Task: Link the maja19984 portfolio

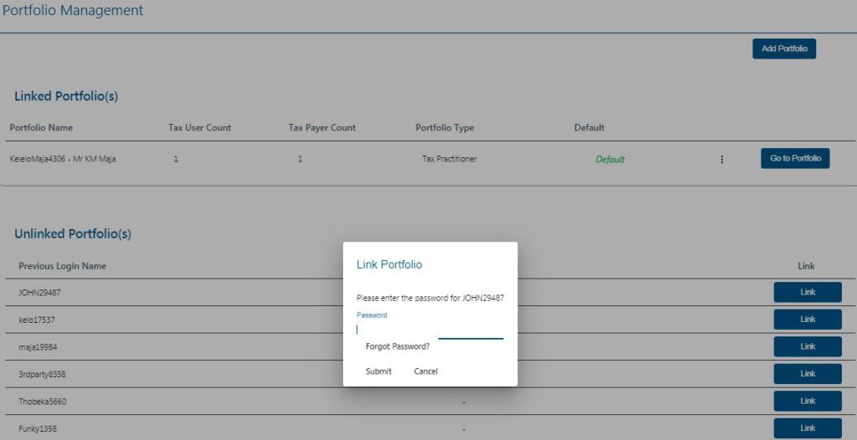Action: click(x=808, y=346)
